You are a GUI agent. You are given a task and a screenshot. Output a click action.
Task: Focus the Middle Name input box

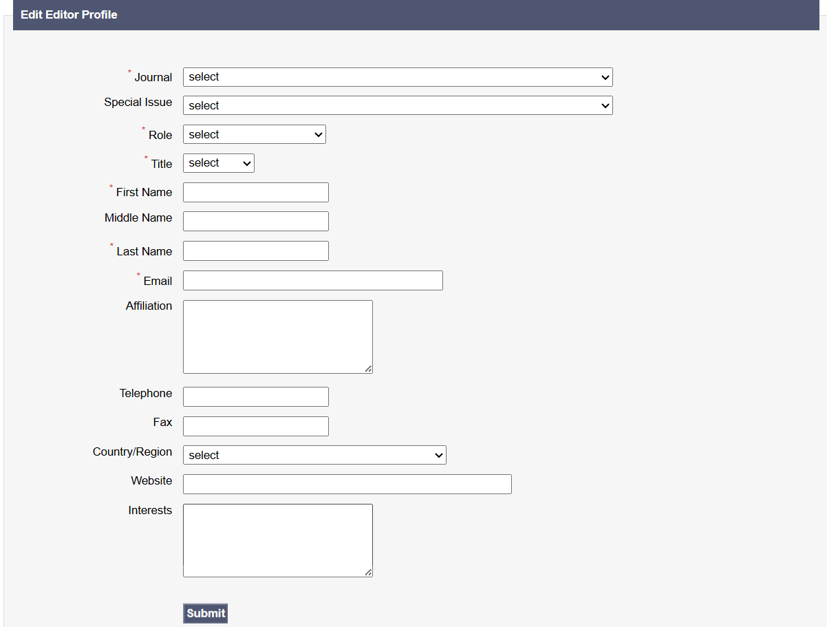(x=255, y=221)
